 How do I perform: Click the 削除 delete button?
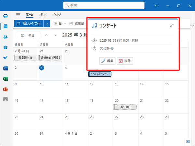pyautogui.click(x=125, y=61)
